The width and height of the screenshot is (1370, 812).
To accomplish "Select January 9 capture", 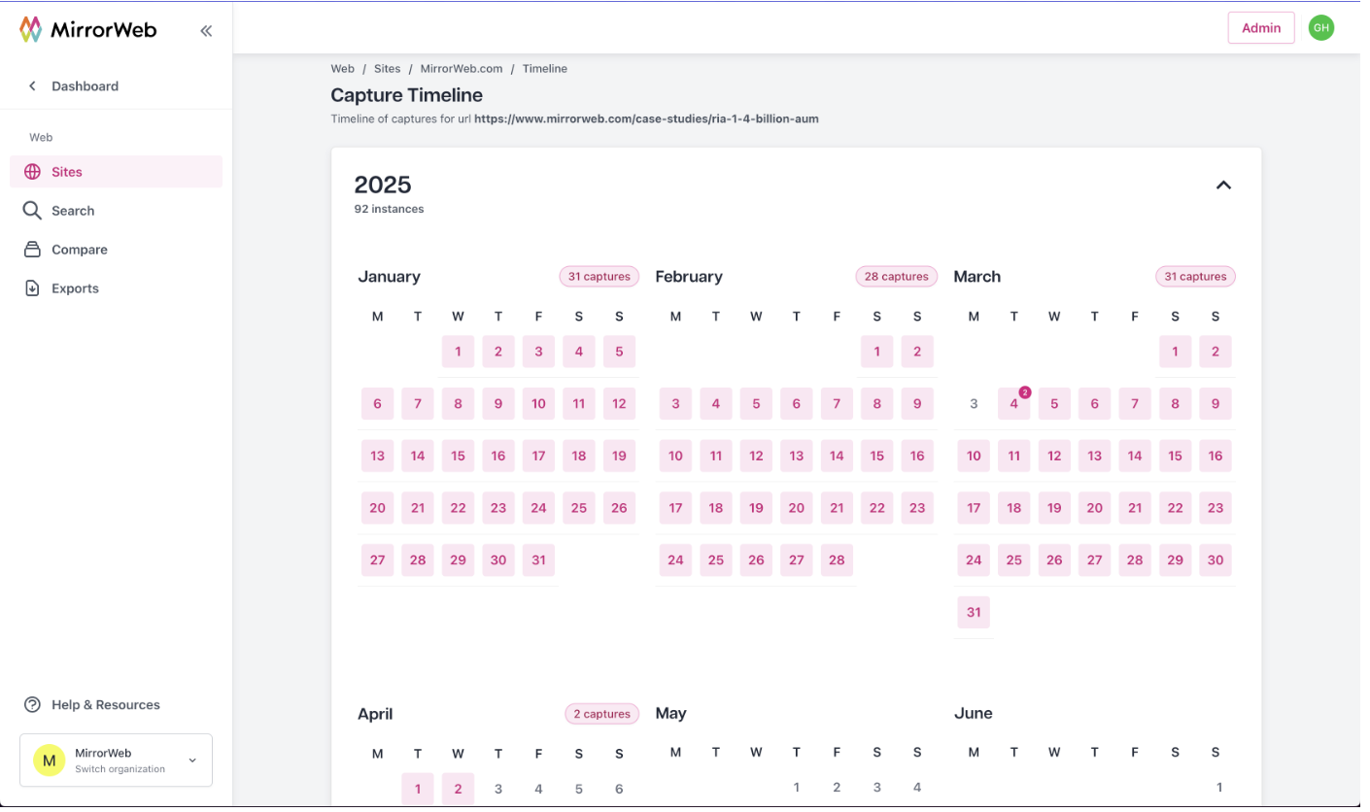I will [x=498, y=404].
